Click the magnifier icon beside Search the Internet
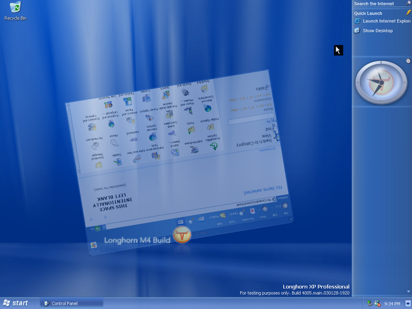This screenshot has width=412, height=309. click(x=408, y=4)
